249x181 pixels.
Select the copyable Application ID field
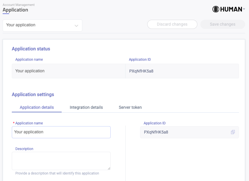(183, 132)
